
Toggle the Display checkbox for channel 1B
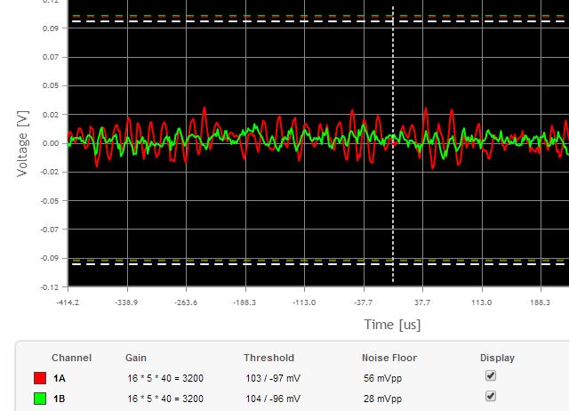[490, 396]
